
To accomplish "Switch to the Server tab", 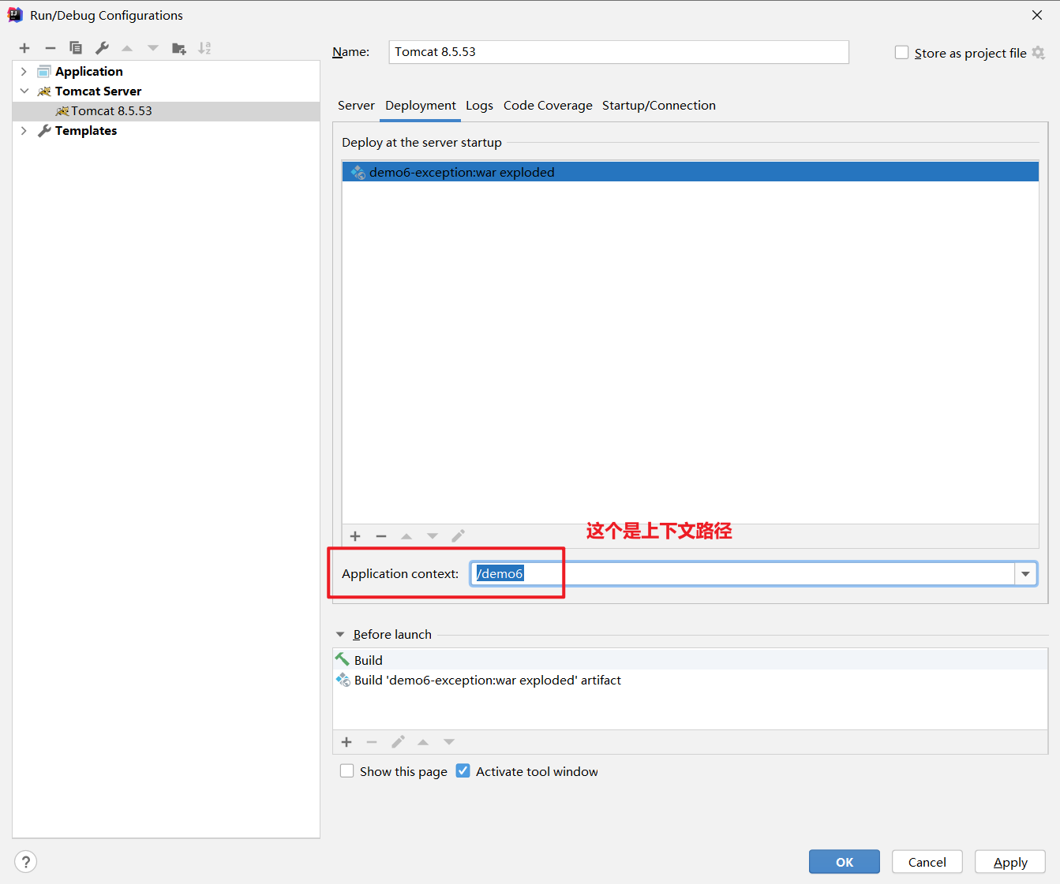I will (x=356, y=106).
